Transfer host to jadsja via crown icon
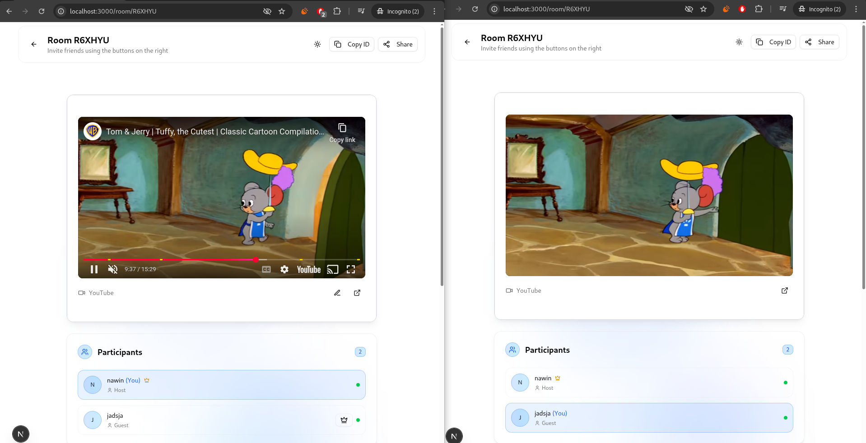The height and width of the screenshot is (443, 866). point(344,420)
